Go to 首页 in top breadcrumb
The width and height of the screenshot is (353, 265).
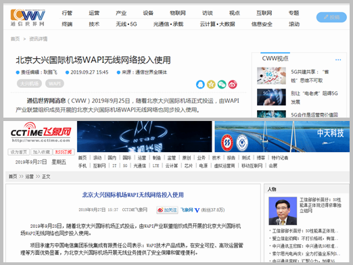coord(15,39)
